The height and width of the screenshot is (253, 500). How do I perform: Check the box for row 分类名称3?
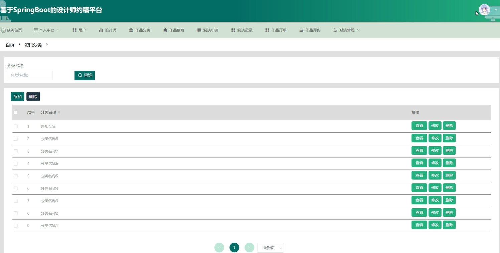[16, 201]
